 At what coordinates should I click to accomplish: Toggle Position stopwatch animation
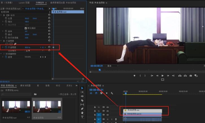coord(6,18)
